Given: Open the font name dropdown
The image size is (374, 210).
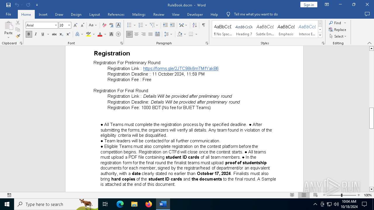Looking at the screenshot, I should click(56, 25).
